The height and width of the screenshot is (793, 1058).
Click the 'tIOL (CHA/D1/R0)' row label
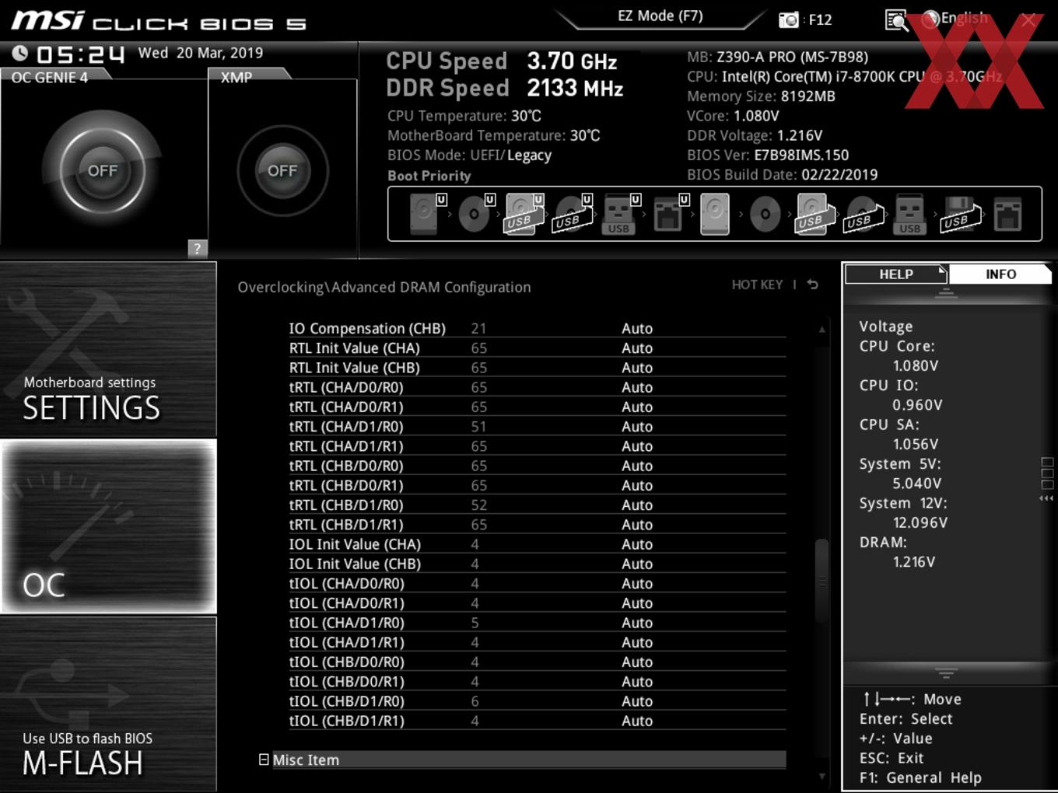346,623
